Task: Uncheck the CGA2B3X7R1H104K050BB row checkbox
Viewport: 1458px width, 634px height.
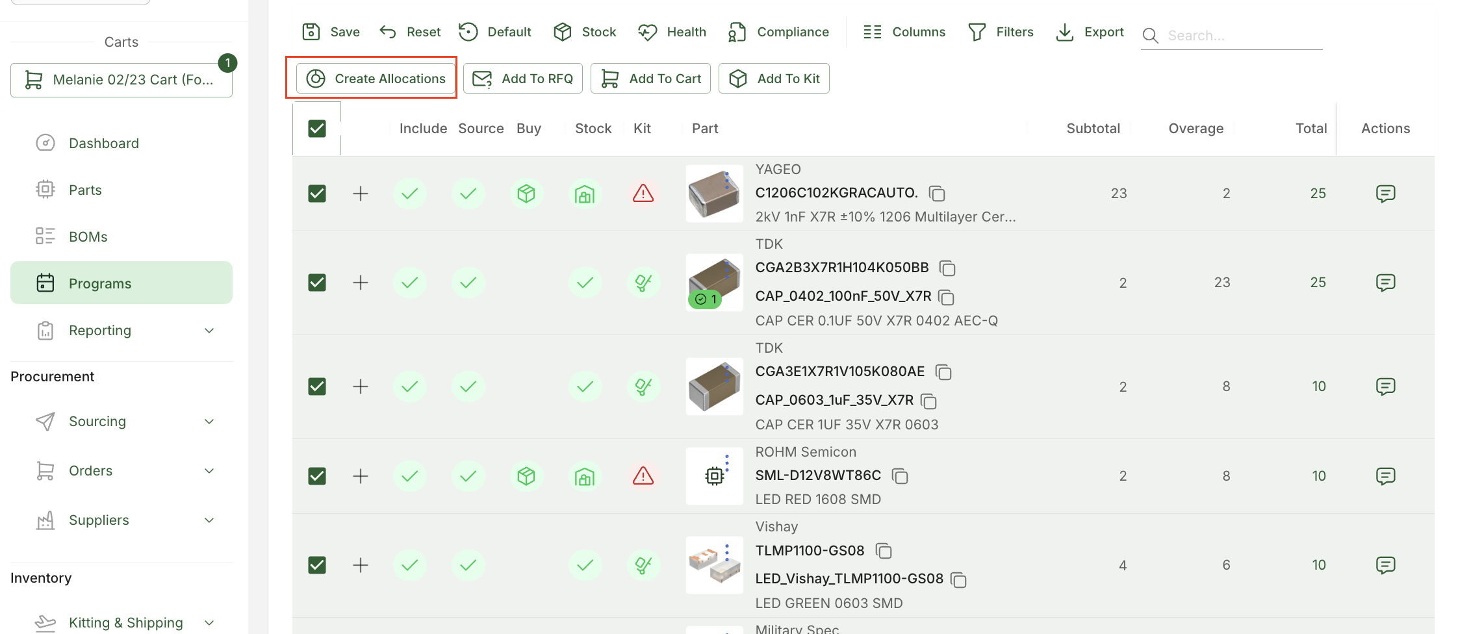Action: pyautogui.click(x=317, y=283)
